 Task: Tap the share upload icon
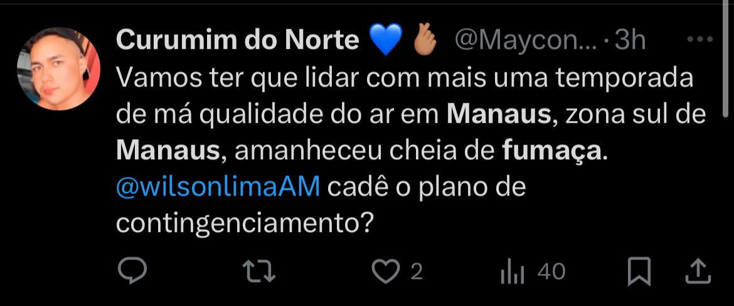point(697,272)
